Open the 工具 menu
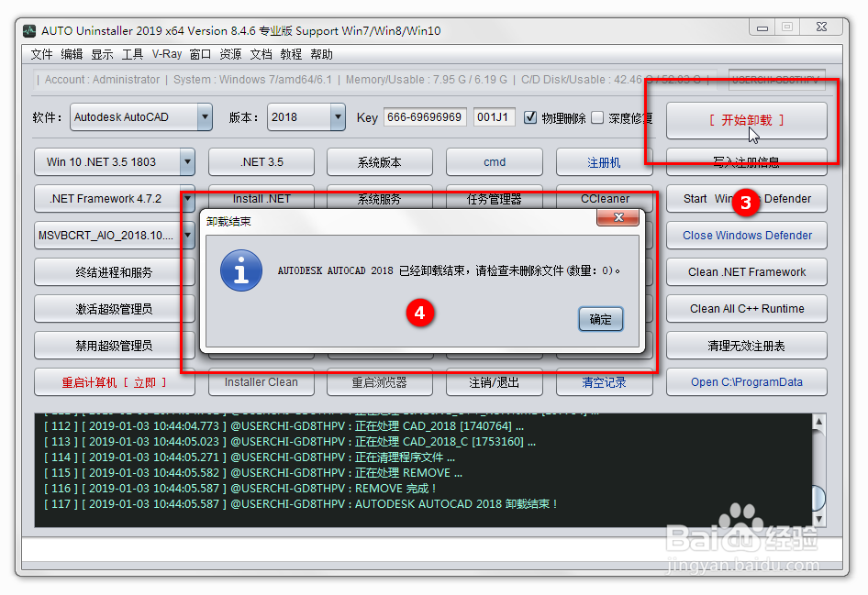Screen dimensions: 868x595 pyautogui.click(x=132, y=54)
